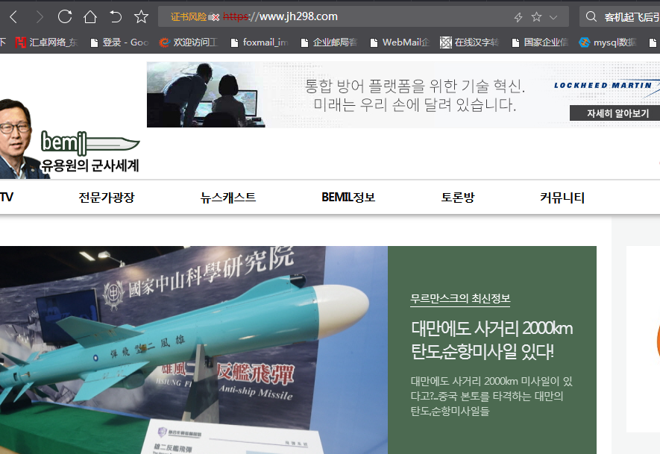Click the 자세히 알아보기 banner button
The height and width of the screenshot is (454, 660).
(614, 113)
